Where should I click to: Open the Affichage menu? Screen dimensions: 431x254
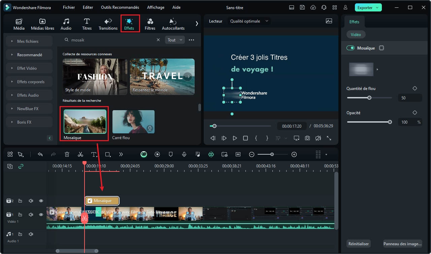(x=156, y=7)
